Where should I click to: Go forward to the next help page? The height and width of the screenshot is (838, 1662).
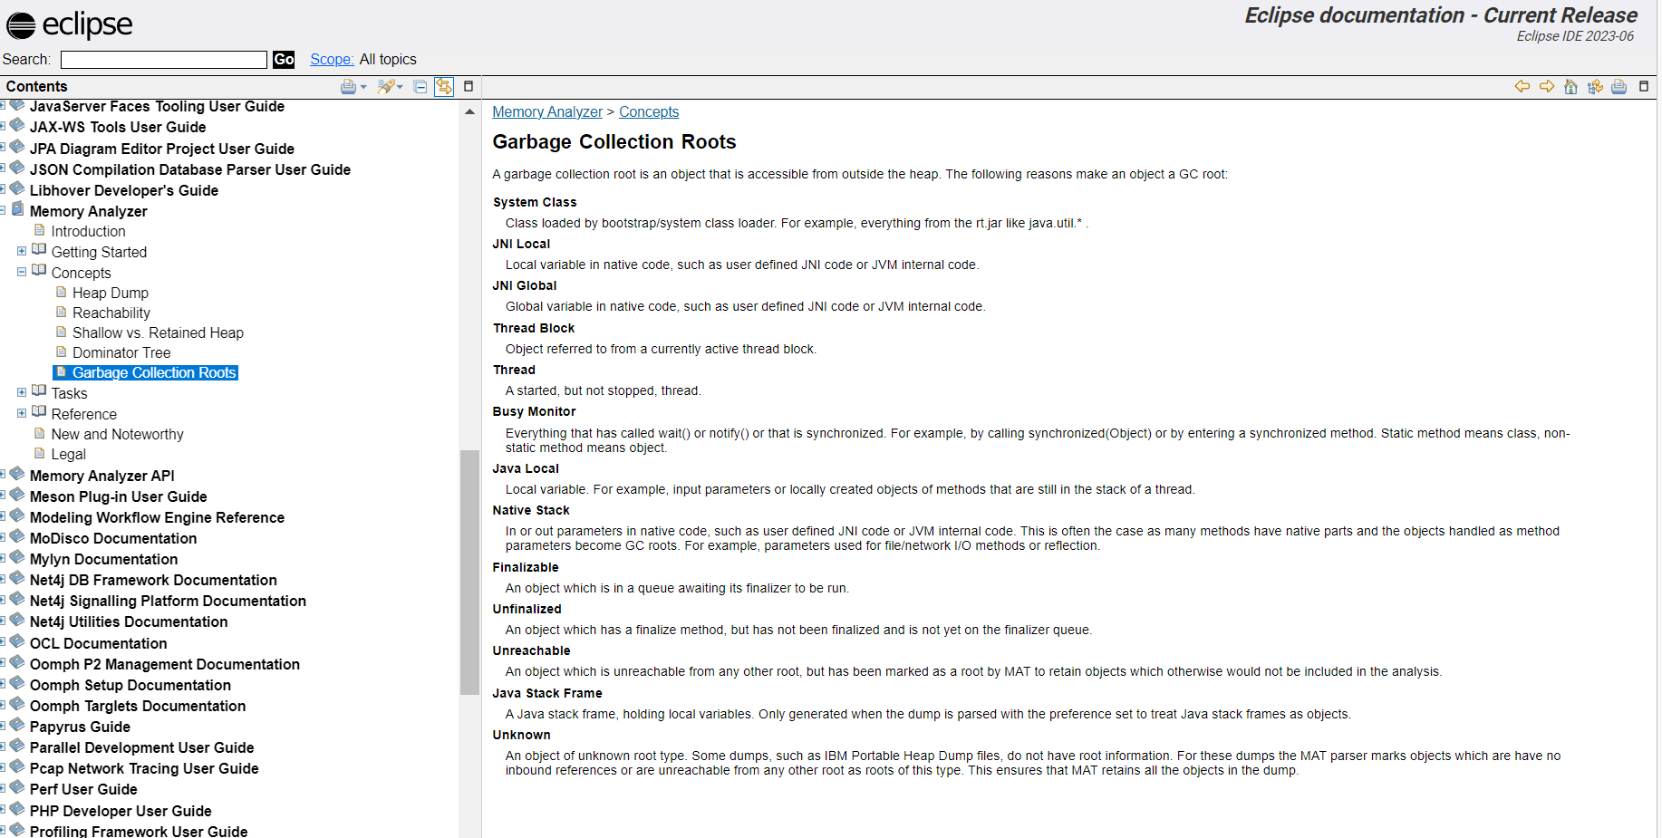pyautogui.click(x=1547, y=87)
